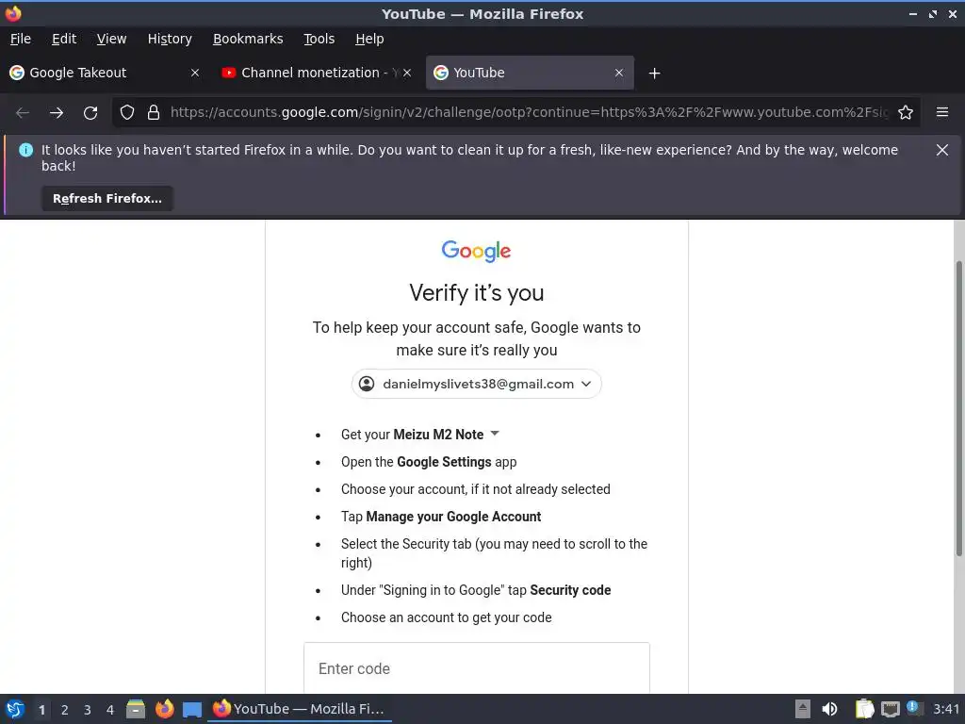Viewport: 965px width, 724px height.
Task: Open the Tools menu
Action: click(x=319, y=39)
